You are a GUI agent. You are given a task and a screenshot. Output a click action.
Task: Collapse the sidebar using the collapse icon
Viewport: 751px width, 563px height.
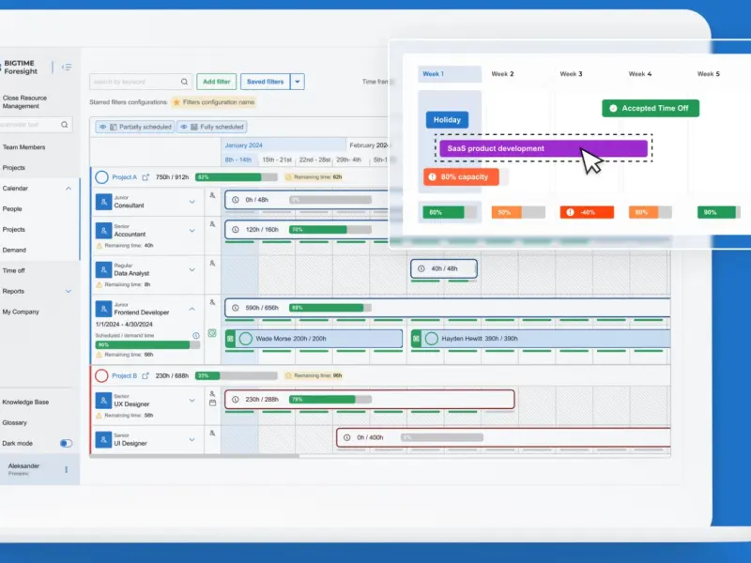tap(67, 67)
